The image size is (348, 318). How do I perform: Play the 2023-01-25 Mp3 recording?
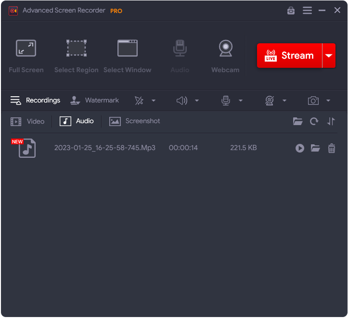tap(299, 148)
